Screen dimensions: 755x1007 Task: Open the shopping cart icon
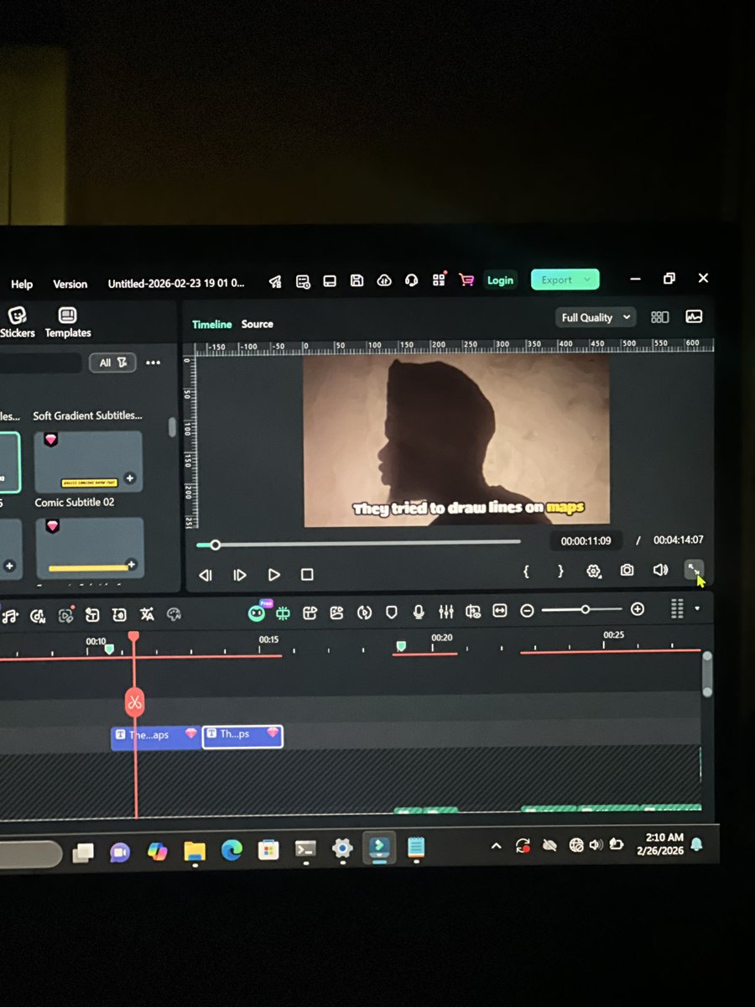pos(466,279)
